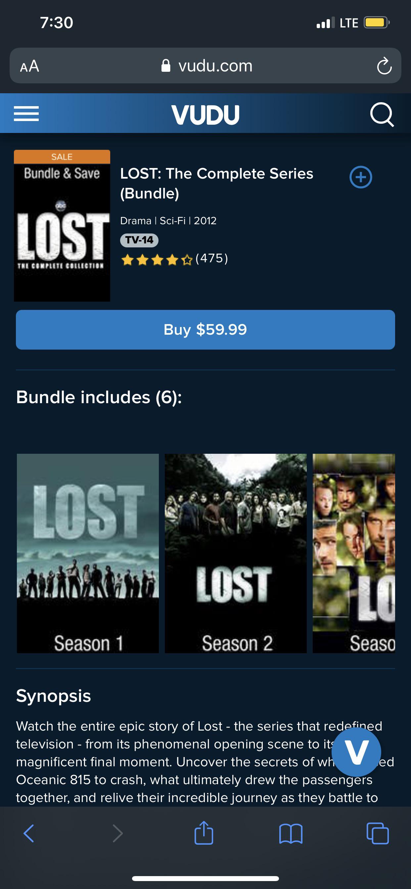Show open Safari tabs overview

coord(378,833)
